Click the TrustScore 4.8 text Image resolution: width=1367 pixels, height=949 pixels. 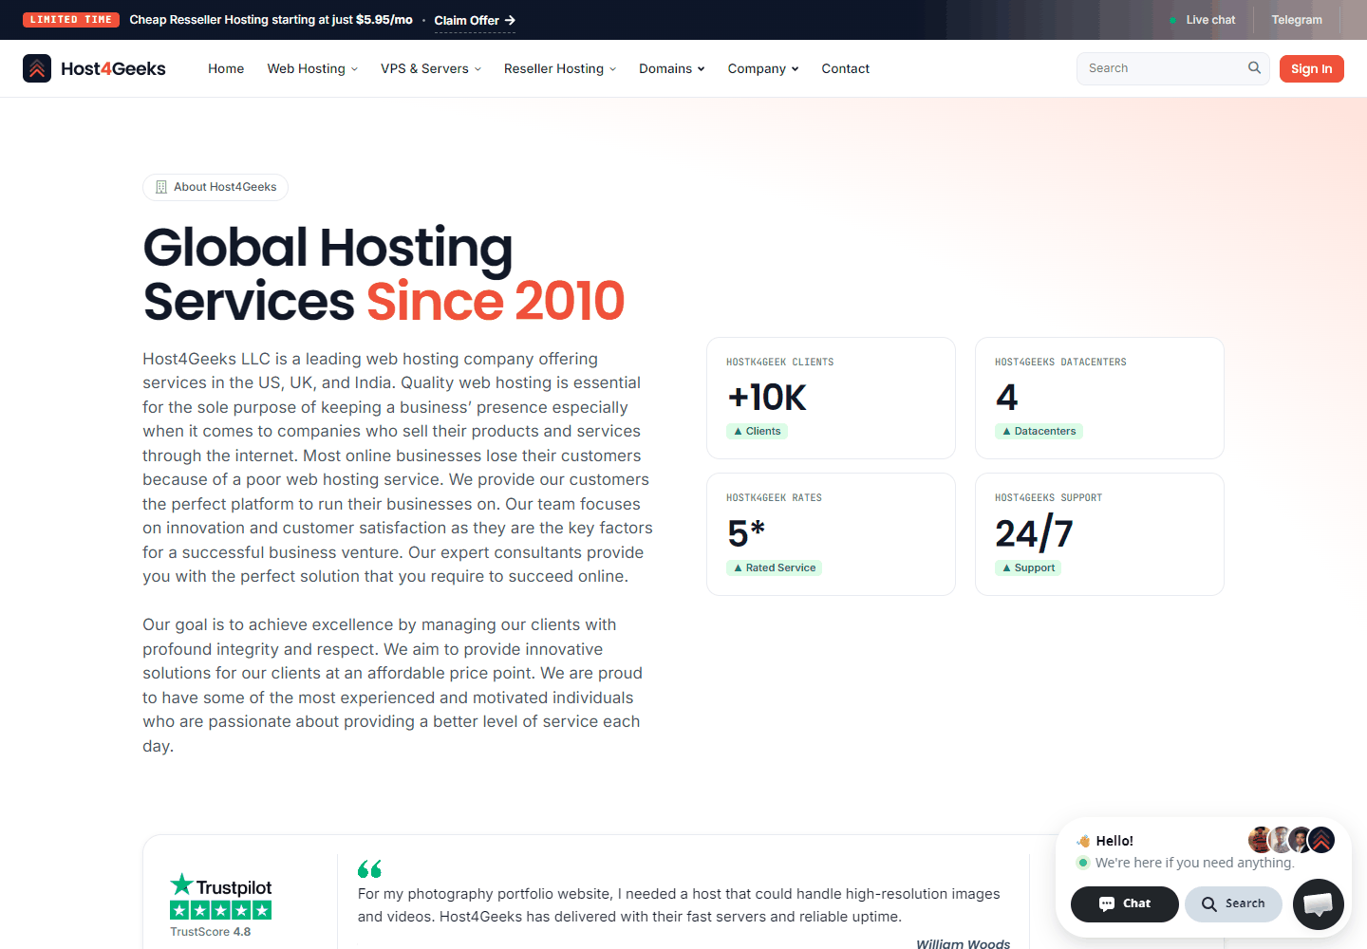[211, 932]
